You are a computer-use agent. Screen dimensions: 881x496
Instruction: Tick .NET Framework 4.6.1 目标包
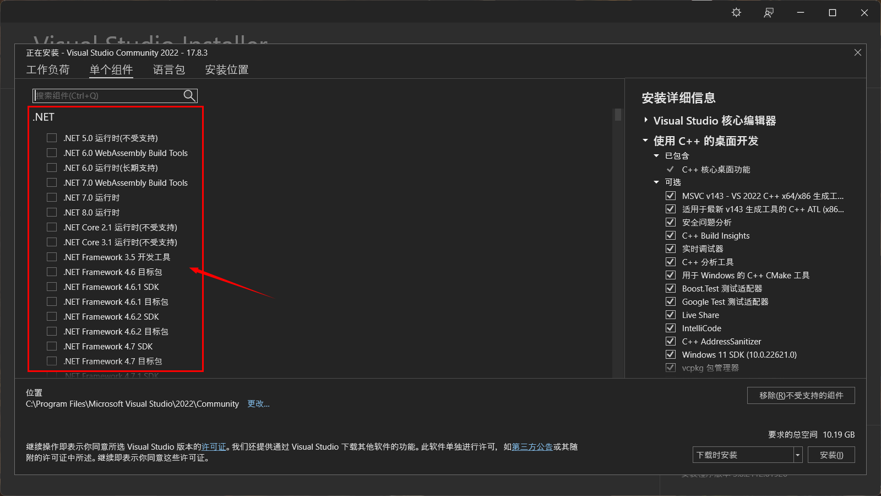[52, 301]
